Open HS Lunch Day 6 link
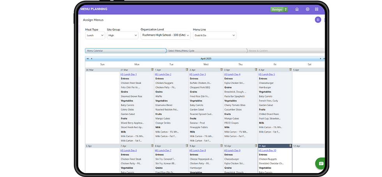The width and height of the screenshot is (382, 177). pyautogui.click(x=128, y=150)
